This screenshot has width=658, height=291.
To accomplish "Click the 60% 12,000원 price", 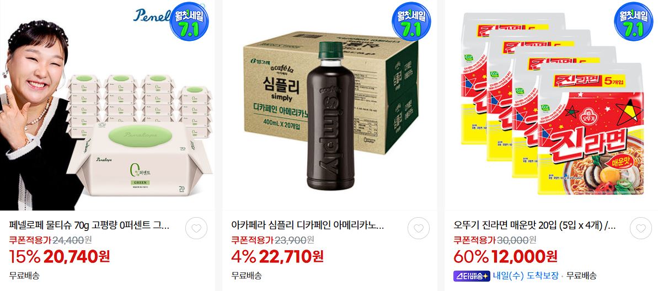I will [x=505, y=256].
